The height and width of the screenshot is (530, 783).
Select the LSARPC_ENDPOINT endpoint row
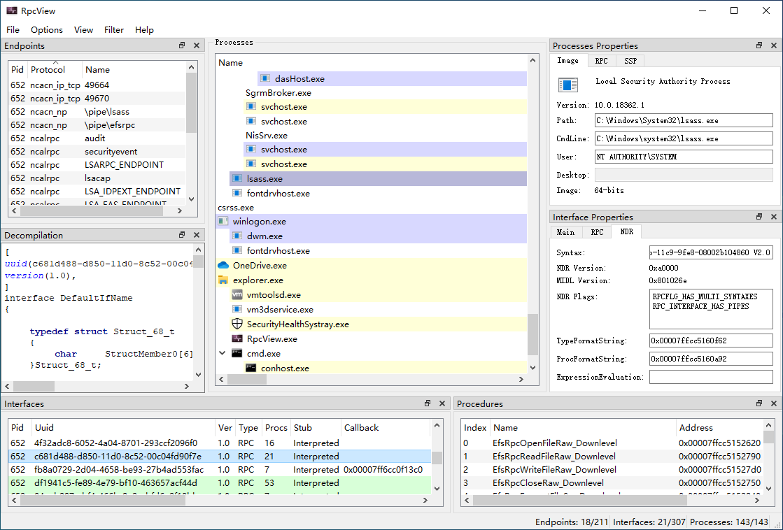pos(97,165)
